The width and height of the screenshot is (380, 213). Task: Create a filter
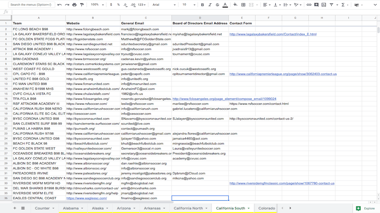(x=331, y=5)
